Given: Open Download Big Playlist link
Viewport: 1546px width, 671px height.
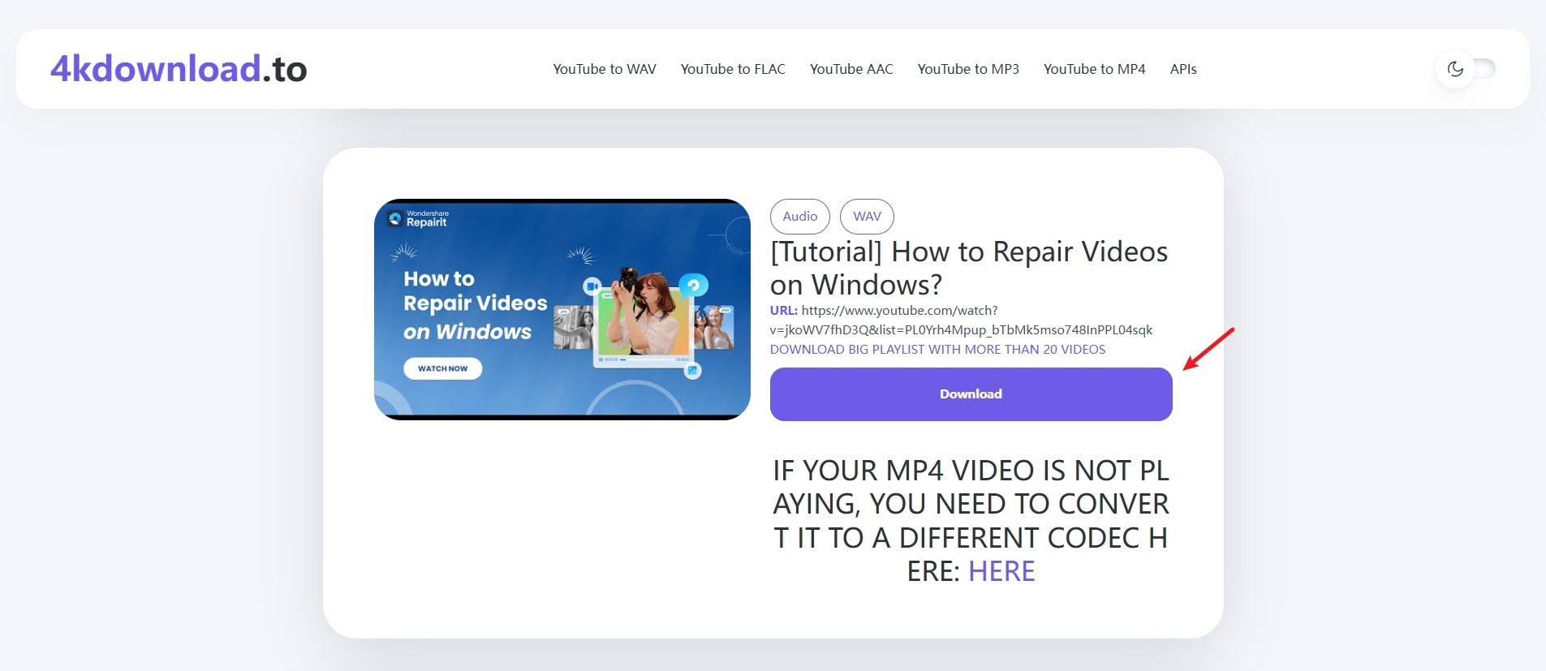Looking at the screenshot, I should pos(937,350).
